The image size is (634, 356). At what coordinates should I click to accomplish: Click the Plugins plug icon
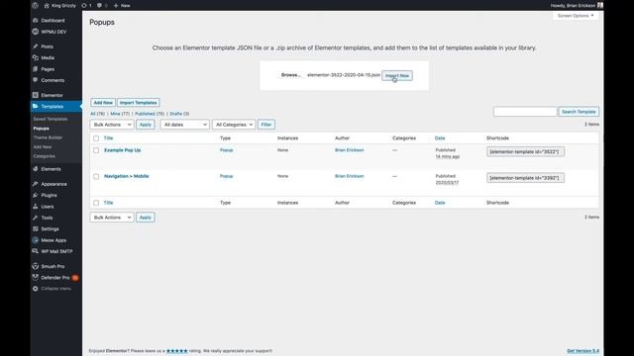point(36,195)
